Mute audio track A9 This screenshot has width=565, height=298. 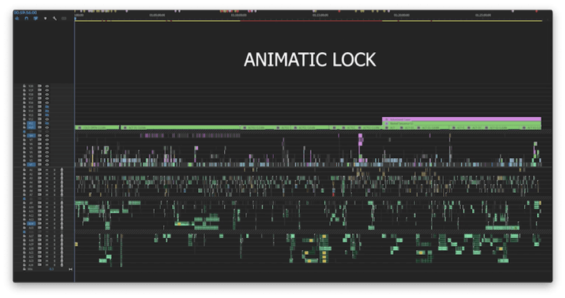47,203
